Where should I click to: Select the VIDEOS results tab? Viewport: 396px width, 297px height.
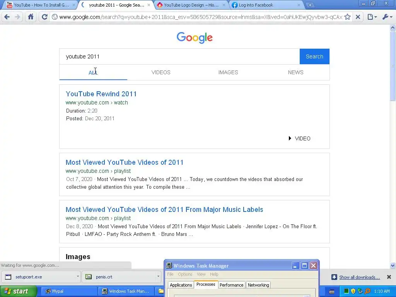click(161, 72)
